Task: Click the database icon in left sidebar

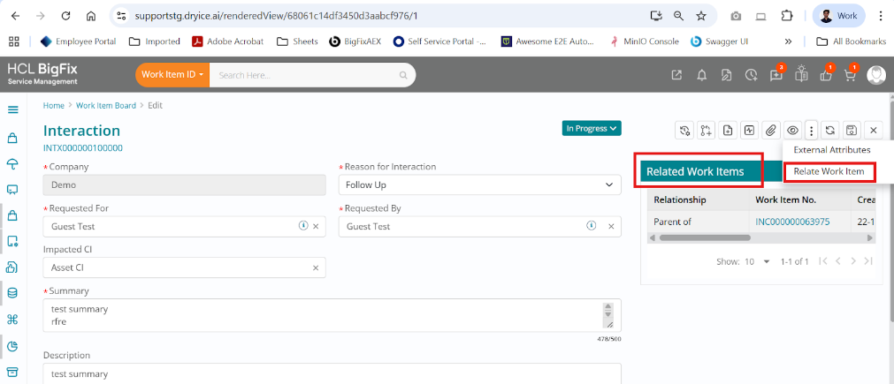Action: tap(12, 294)
